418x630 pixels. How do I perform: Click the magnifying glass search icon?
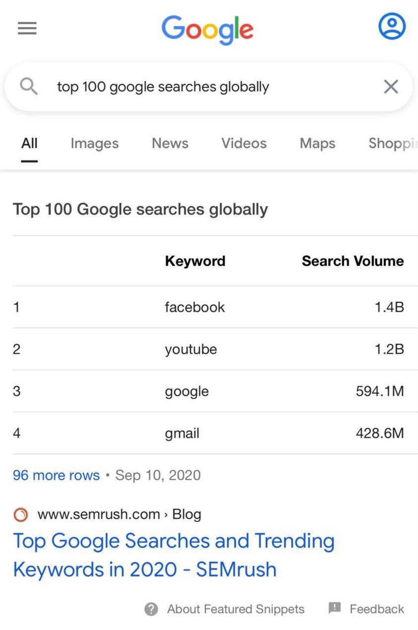pyautogui.click(x=29, y=86)
